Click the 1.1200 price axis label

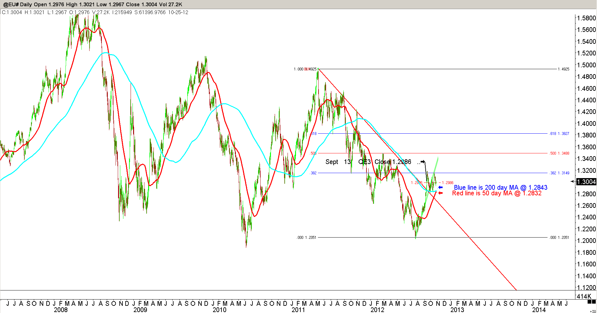tap(586, 288)
